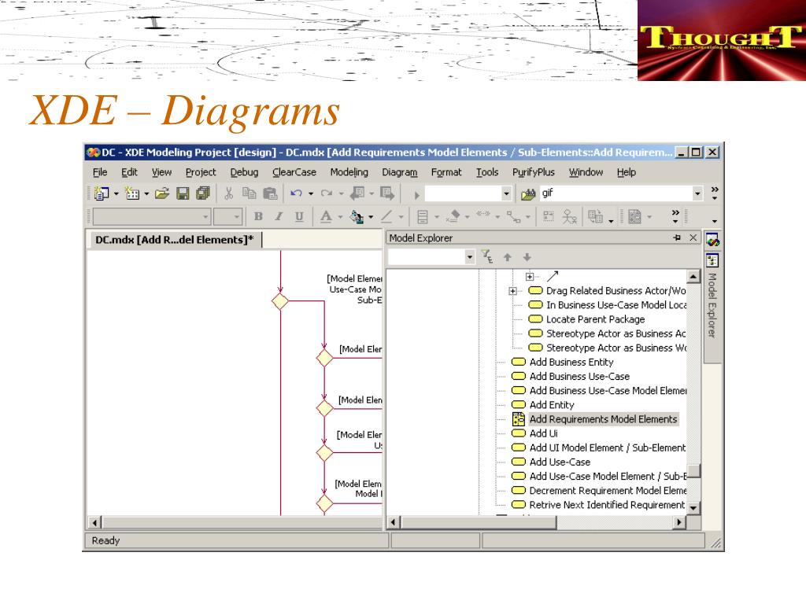The width and height of the screenshot is (806, 604).
Task: Click the topmost decision diamond in diagram
Action: click(x=280, y=301)
